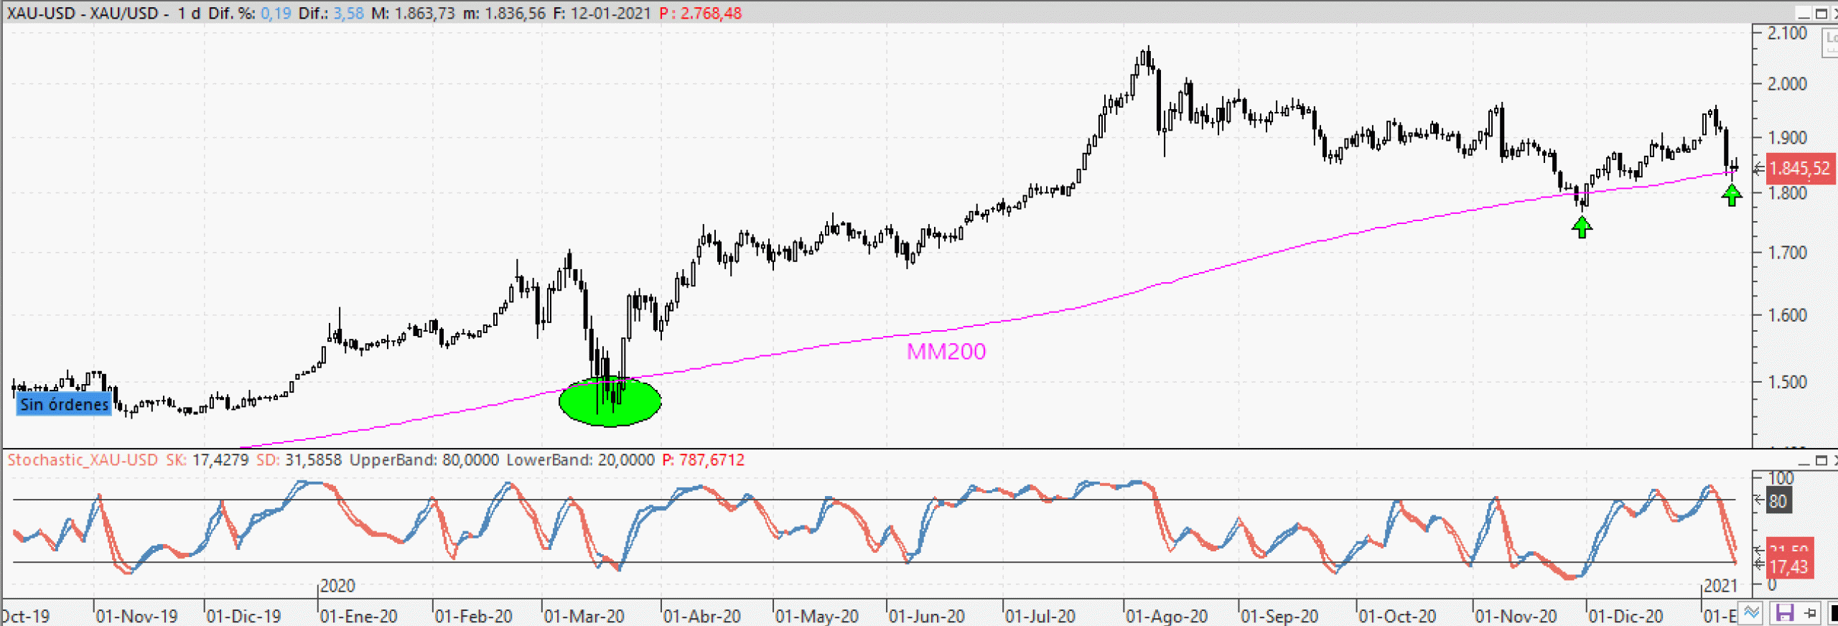Click the 'Sin órdenes' blue label
1838x626 pixels.
(x=64, y=404)
